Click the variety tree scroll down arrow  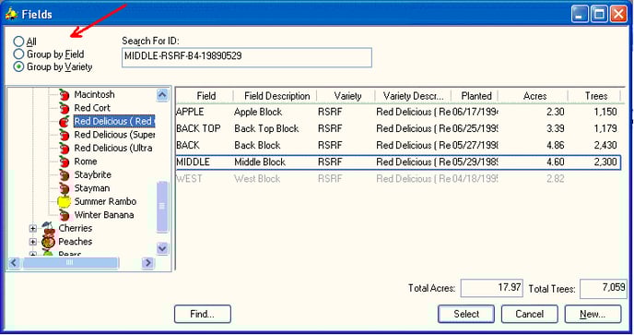coord(162,248)
